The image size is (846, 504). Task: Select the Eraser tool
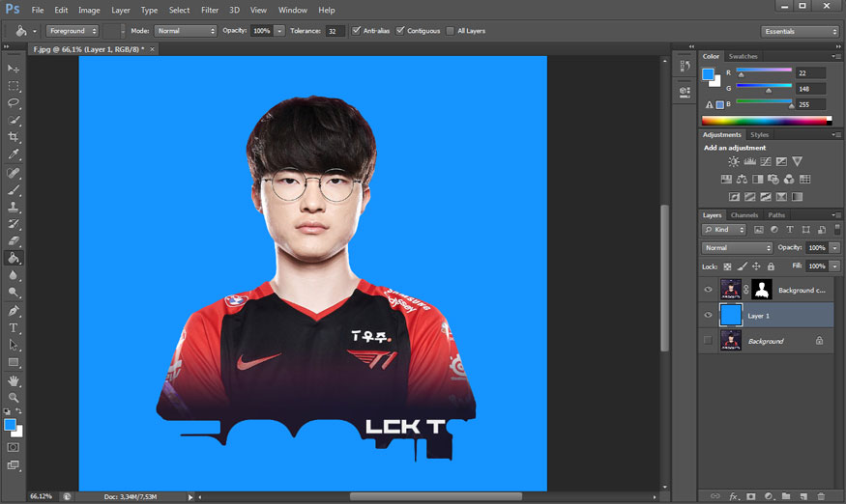(x=14, y=241)
